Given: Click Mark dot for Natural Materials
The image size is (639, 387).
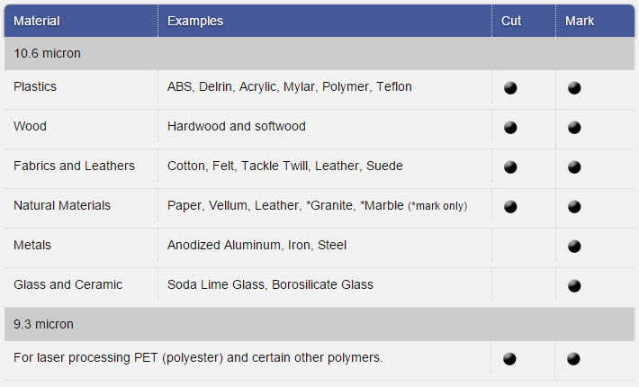Looking at the screenshot, I should point(574,206).
